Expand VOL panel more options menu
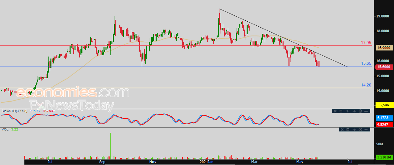Viewport: 394px width, 165px height. coord(366,130)
